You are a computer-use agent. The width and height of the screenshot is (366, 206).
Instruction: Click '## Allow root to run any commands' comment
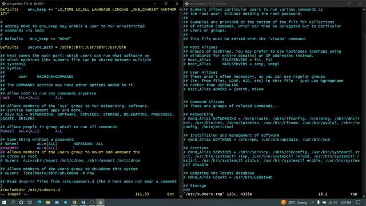point(48,93)
